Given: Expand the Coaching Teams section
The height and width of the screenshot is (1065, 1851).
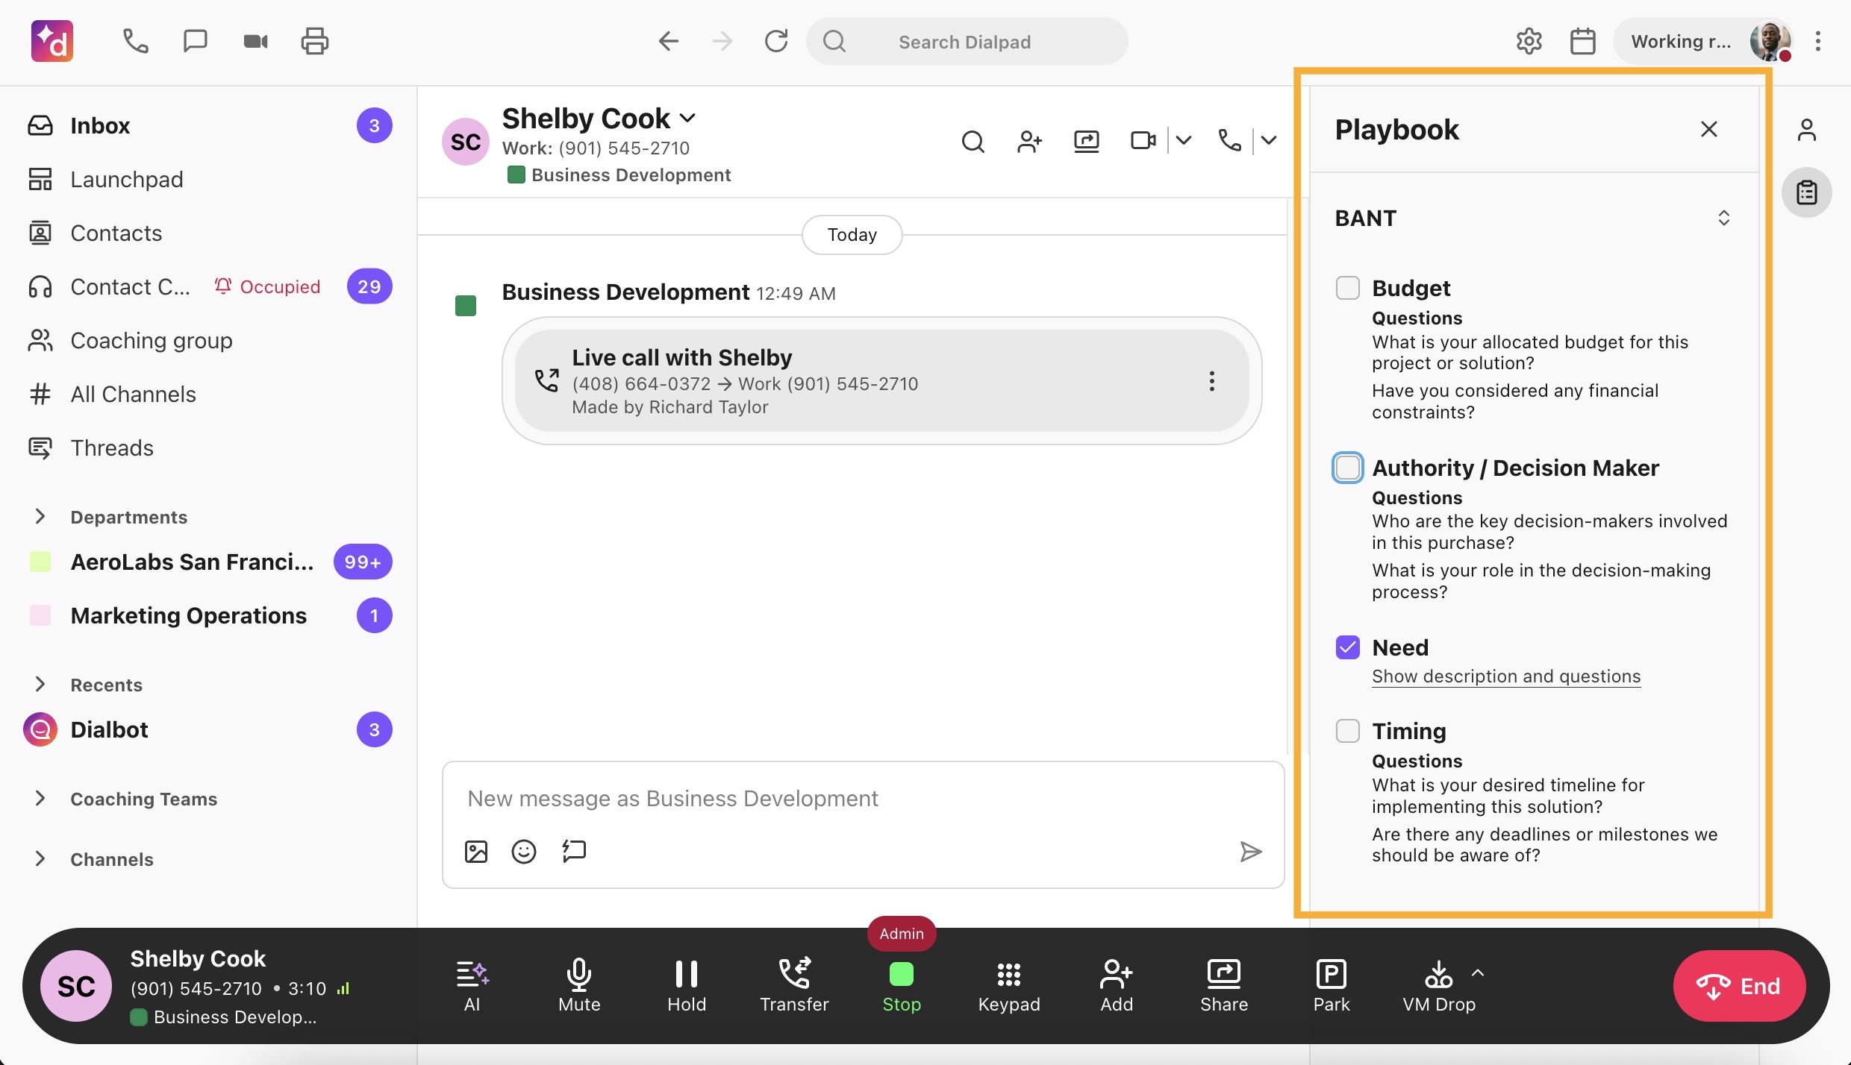Looking at the screenshot, I should click(x=40, y=798).
